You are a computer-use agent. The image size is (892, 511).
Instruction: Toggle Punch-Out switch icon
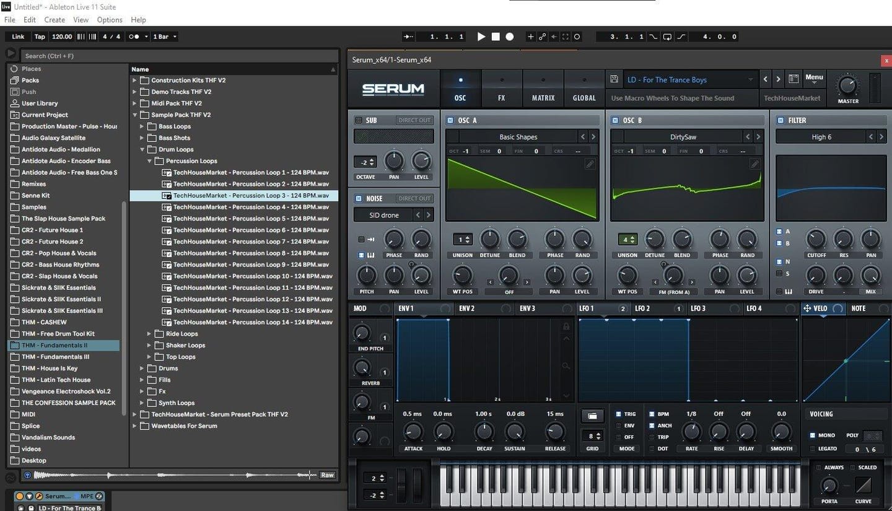[681, 37]
